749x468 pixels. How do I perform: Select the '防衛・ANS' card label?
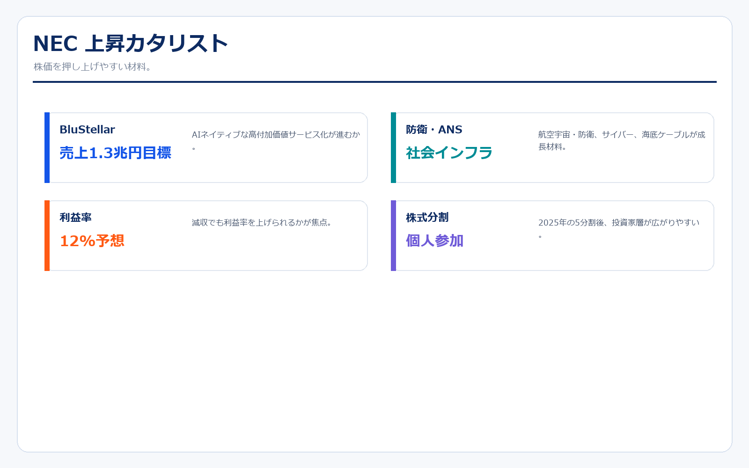tap(434, 130)
